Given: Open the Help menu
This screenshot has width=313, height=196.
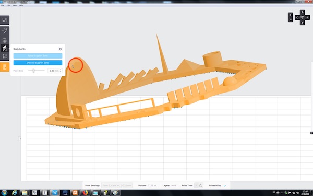Looking at the screenshot, I should click(x=21, y=5).
